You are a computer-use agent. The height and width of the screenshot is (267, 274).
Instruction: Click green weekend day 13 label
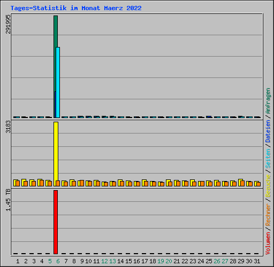[112, 261]
